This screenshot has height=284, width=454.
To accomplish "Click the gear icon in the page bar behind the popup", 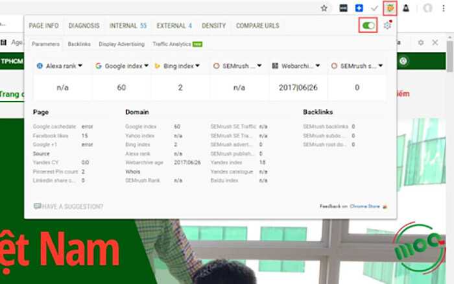I will 421,43.
